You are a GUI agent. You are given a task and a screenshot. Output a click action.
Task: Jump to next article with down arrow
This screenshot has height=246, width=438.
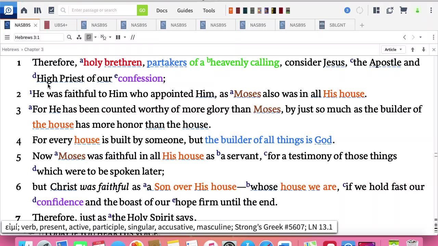pyautogui.click(x=424, y=50)
